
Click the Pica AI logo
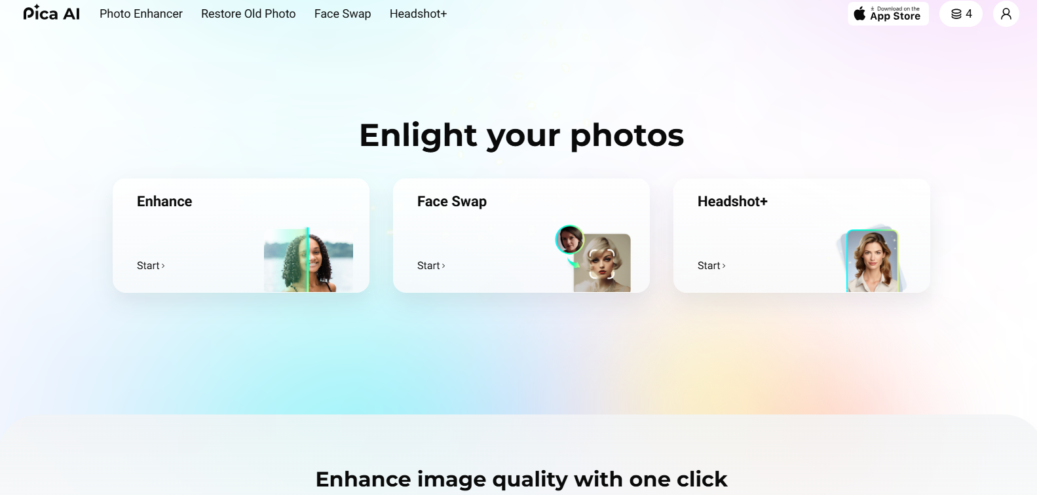tap(51, 13)
